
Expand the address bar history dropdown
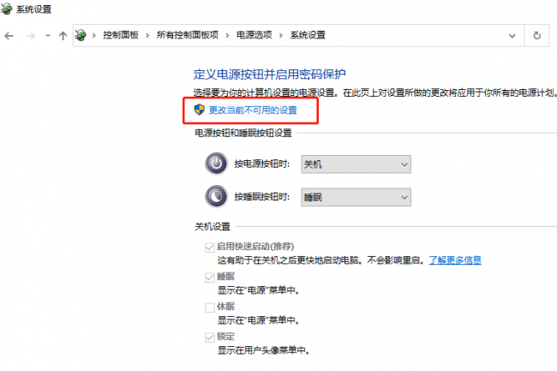[x=512, y=35]
